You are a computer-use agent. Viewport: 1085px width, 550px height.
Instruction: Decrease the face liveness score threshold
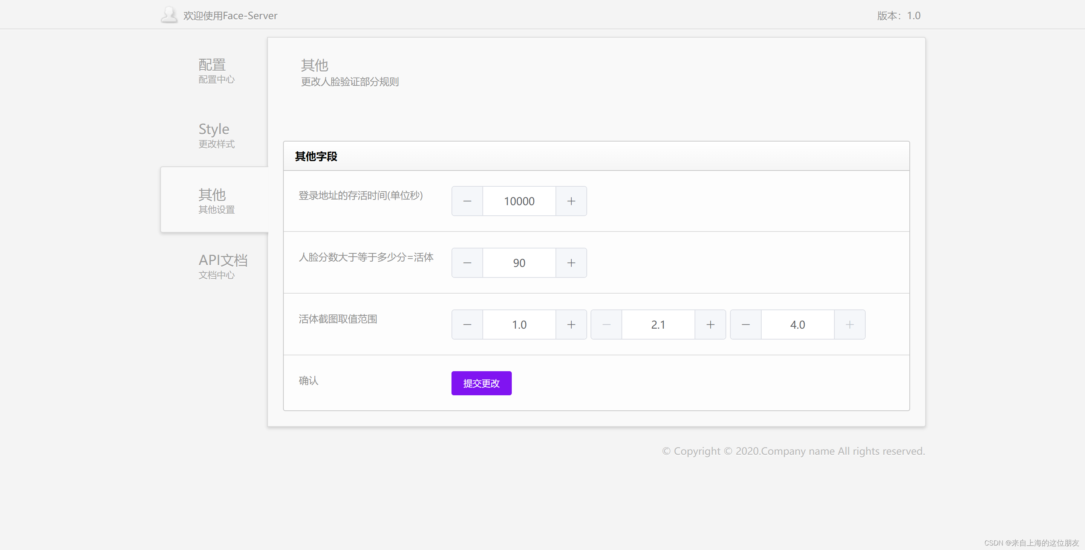click(467, 263)
